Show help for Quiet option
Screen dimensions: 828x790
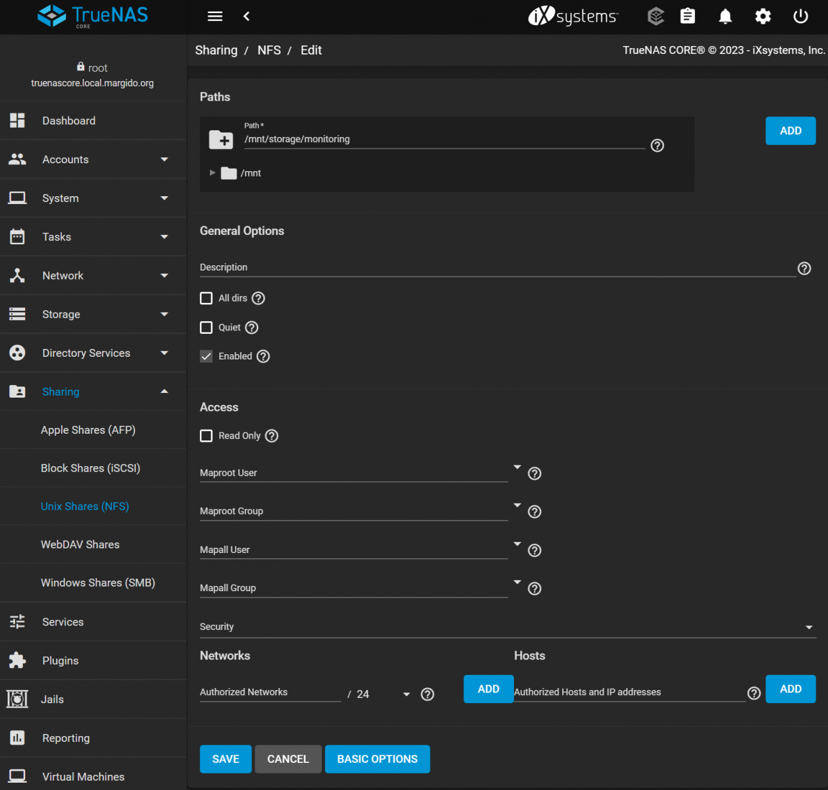click(251, 327)
